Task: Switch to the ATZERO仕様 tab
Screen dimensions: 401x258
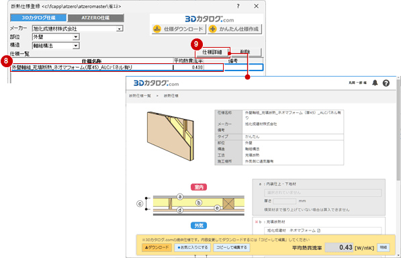Action: tap(95, 17)
